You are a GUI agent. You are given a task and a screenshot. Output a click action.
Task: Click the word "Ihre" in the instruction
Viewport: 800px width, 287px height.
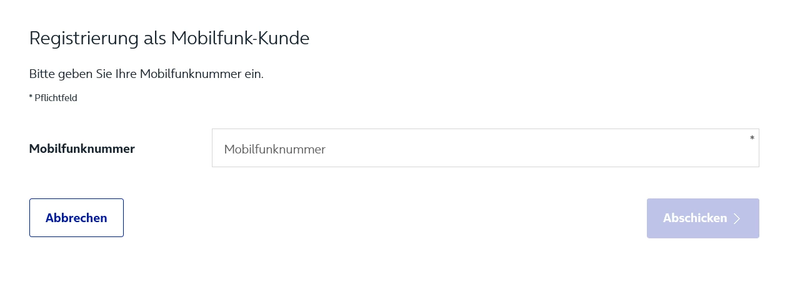coord(126,74)
